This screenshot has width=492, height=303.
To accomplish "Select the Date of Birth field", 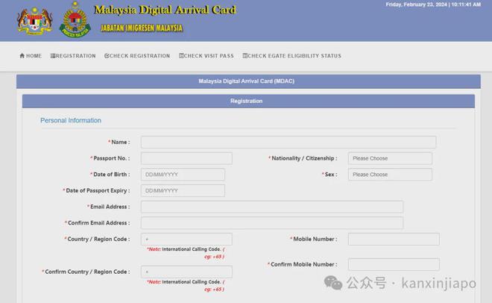I will 183,175.
